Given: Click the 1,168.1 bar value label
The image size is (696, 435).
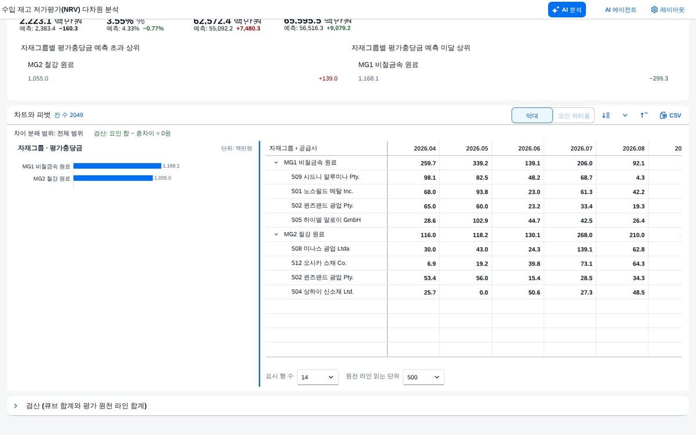Looking at the screenshot, I should (171, 166).
